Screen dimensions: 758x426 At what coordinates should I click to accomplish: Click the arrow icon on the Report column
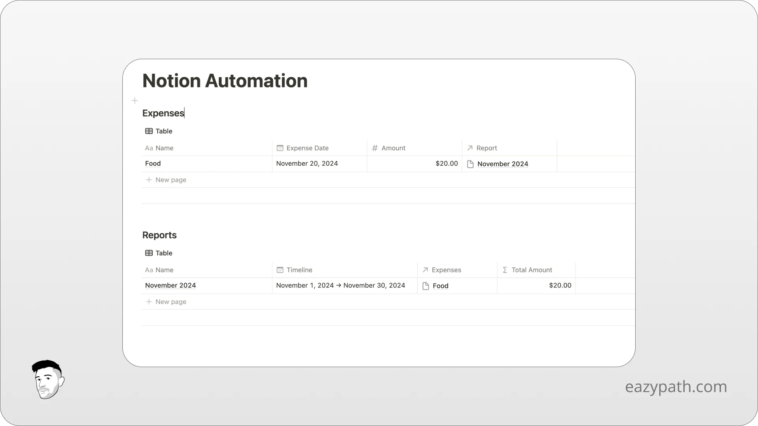(x=470, y=148)
